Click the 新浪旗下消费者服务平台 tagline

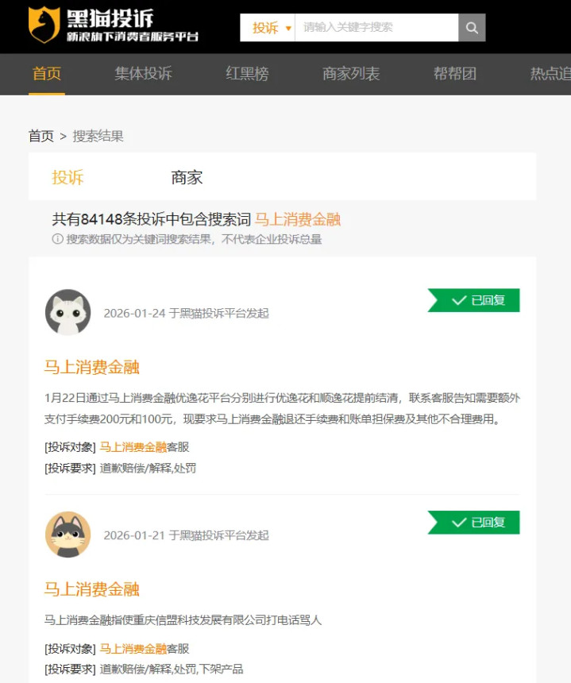pyautogui.click(x=133, y=37)
